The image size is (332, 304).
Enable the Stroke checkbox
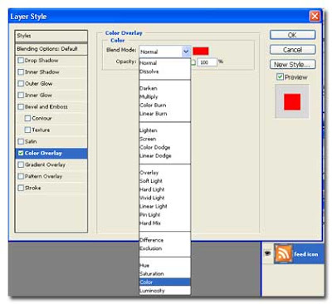point(21,188)
